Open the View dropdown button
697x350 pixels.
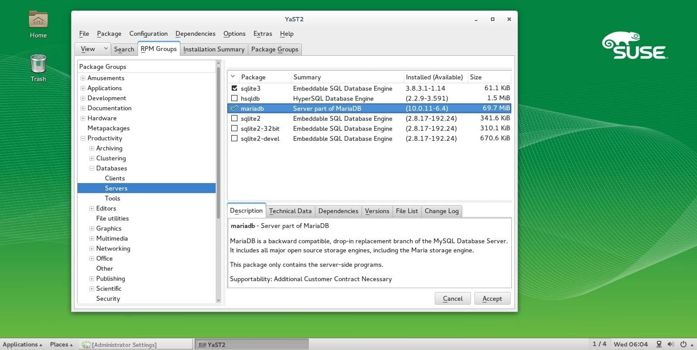92,49
